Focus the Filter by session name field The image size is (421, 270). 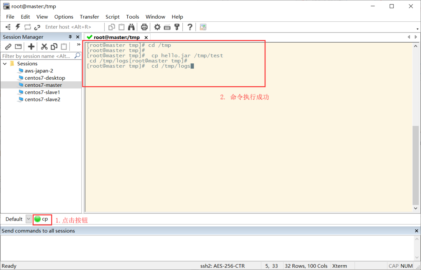[x=37, y=56]
